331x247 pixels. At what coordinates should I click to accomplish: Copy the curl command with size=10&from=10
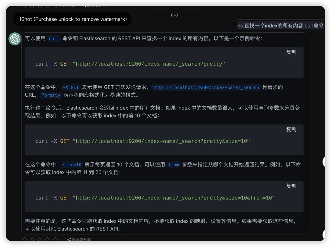pyautogui.click(x=291, y=186)
